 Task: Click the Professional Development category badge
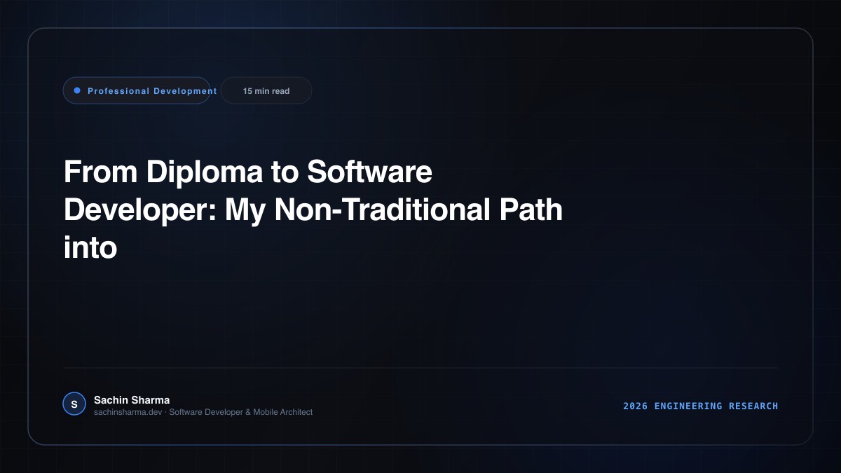[x=137, y=90]
